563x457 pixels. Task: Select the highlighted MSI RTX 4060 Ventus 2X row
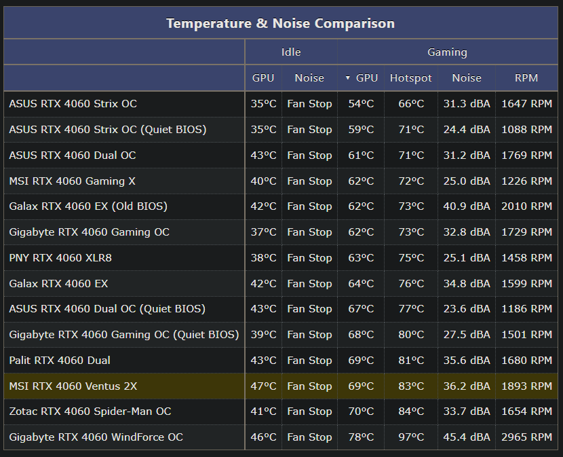(281, 386)
